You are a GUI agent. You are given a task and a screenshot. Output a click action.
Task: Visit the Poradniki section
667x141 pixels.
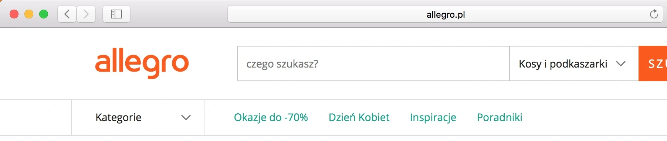tap(500, 117)
